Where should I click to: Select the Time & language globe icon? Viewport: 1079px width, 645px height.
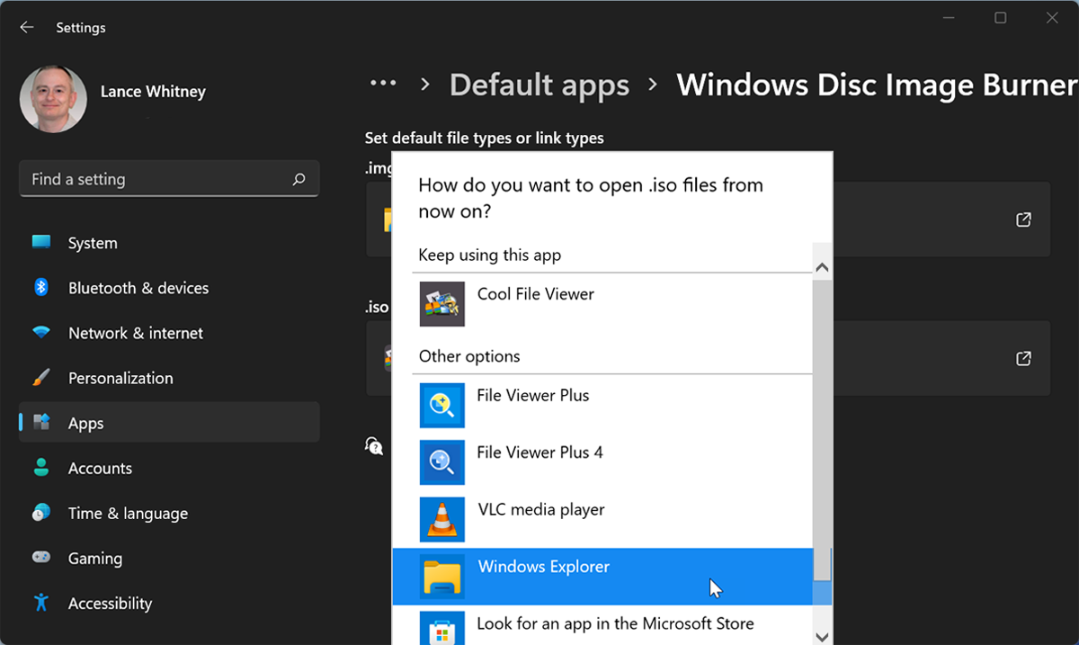[41, 513]
